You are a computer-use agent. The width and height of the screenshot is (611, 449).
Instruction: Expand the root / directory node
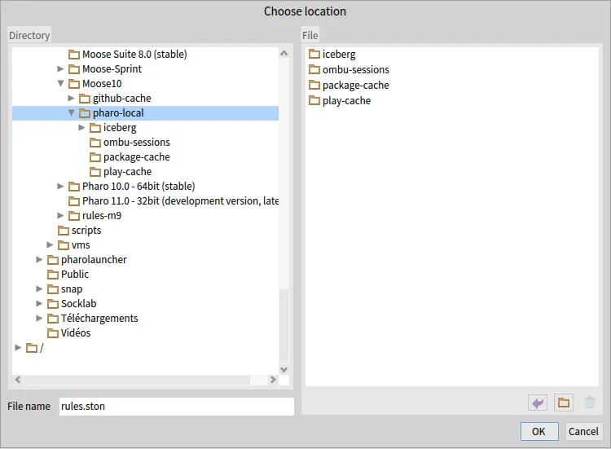pyautogui.click(x=19, y=348)
